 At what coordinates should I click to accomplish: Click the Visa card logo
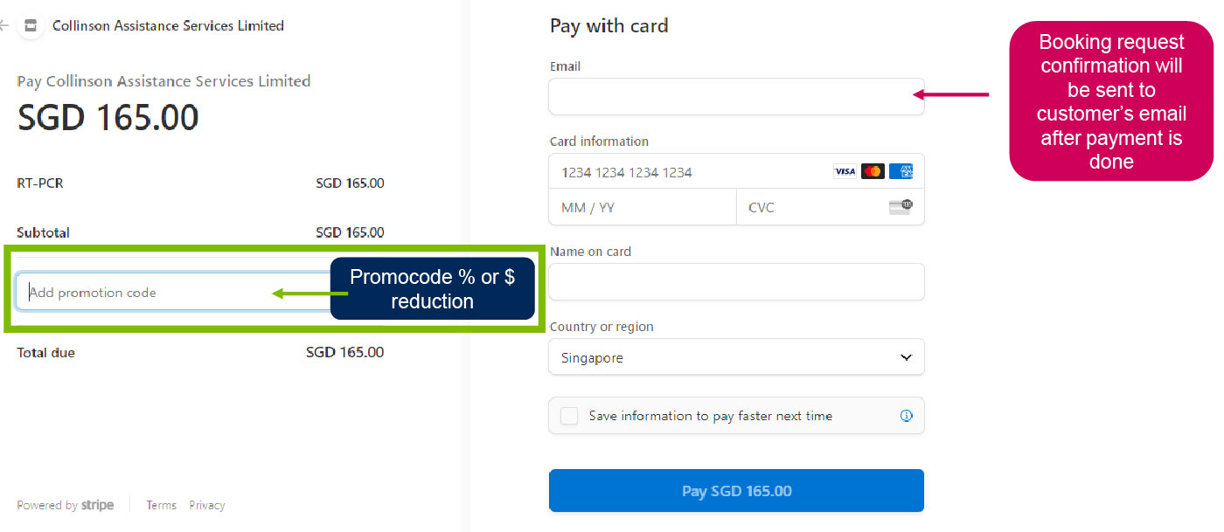[845, 171]
